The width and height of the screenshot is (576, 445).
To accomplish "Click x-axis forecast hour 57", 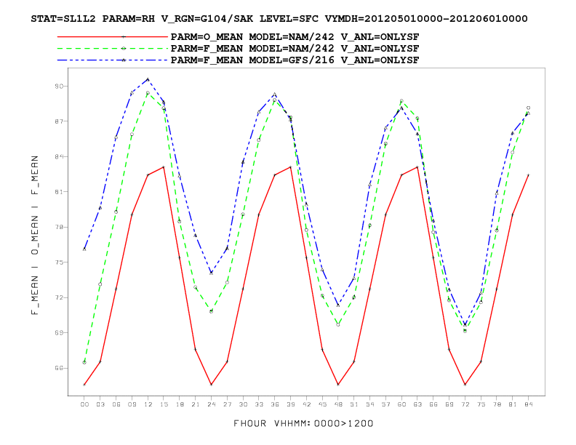I will point(385,404).
